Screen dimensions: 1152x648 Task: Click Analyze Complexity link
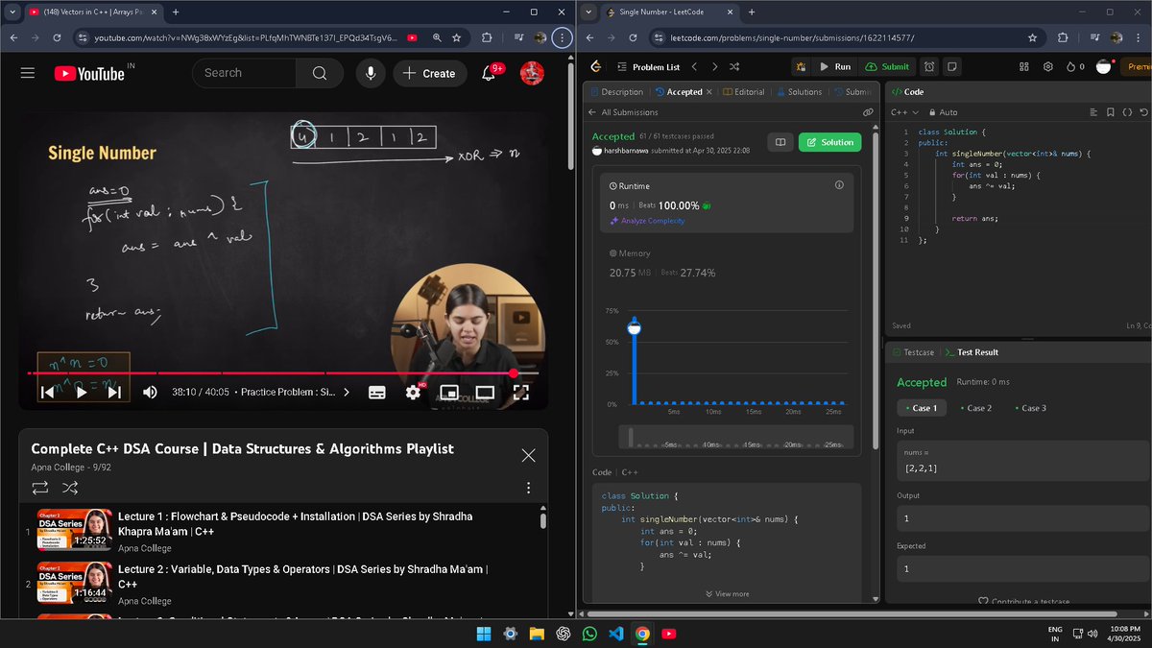click(647, 221)
